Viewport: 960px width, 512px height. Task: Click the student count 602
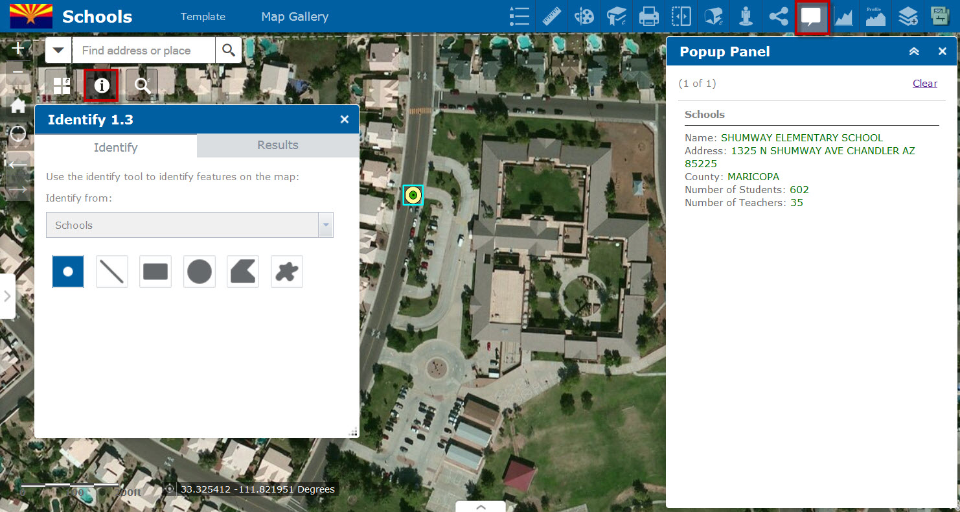point(799,189)
